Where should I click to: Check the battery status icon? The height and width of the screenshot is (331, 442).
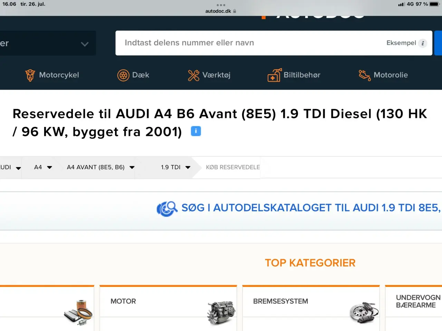click(x=434, y=4)
